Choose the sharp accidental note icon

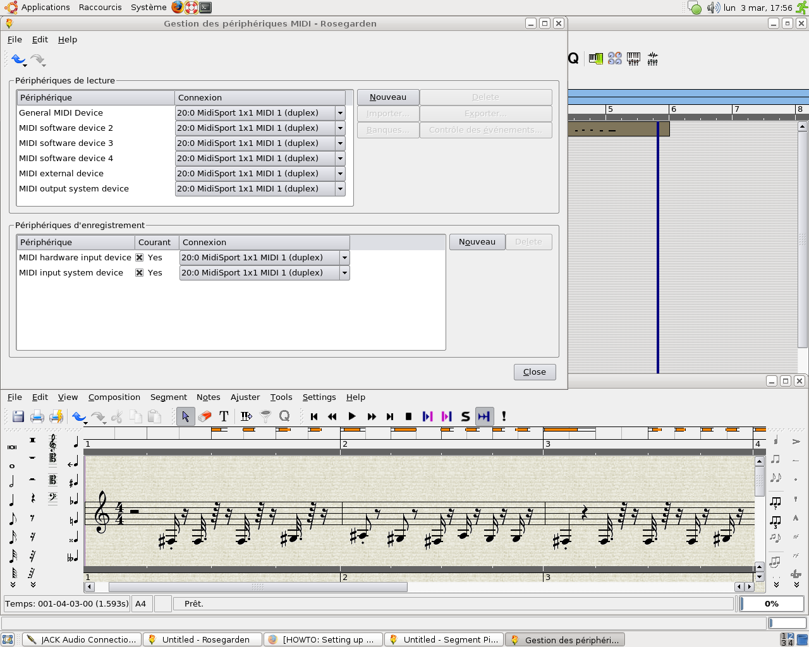(x=73, y=482)
